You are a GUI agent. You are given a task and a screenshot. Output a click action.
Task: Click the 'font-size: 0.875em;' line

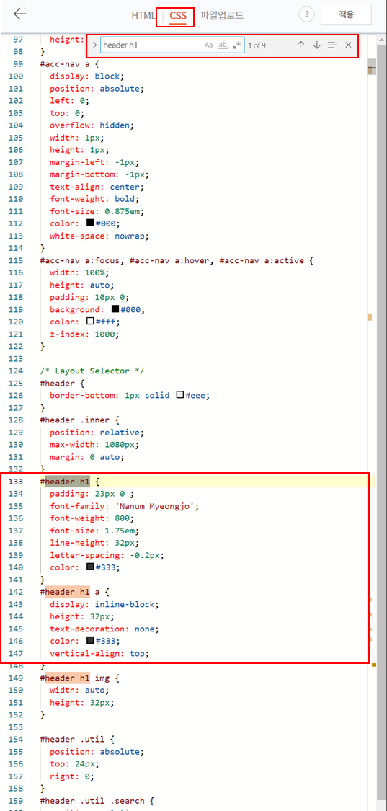[x=97, y=211]
